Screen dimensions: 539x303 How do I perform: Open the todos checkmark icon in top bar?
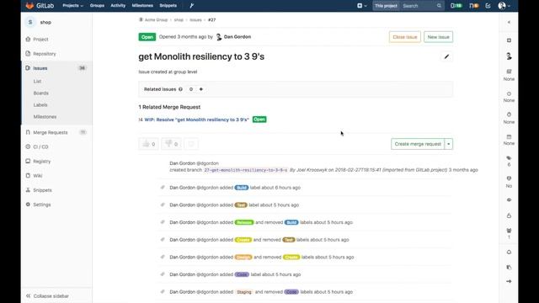tap(488, 6)
